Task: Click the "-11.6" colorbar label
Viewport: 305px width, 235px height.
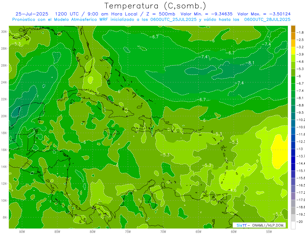Action: point(301,134)
